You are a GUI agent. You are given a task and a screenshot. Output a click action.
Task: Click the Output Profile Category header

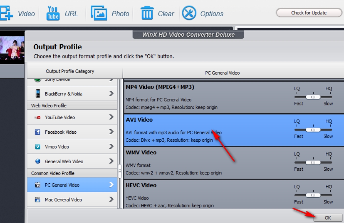click(70, 71)
